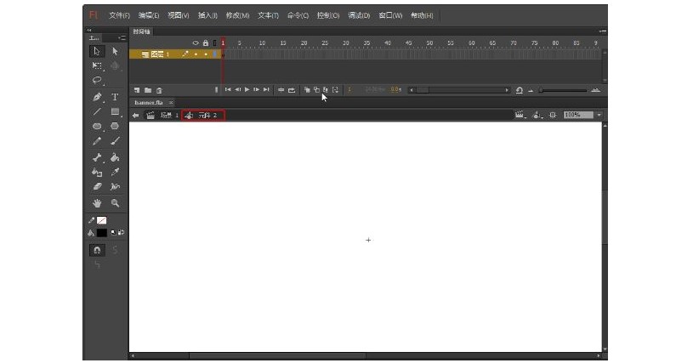Select the Eraser tool
The image size is (693, 363).
click(97, 186)
